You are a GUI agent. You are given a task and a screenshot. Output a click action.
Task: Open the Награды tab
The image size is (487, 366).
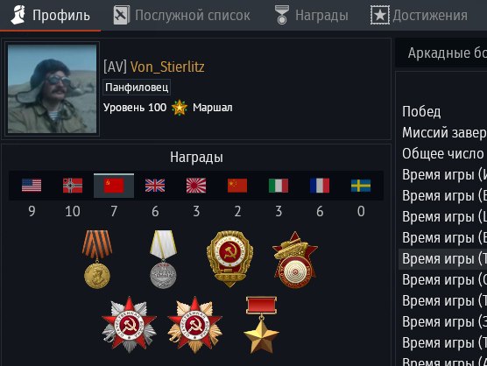[312, 15]
